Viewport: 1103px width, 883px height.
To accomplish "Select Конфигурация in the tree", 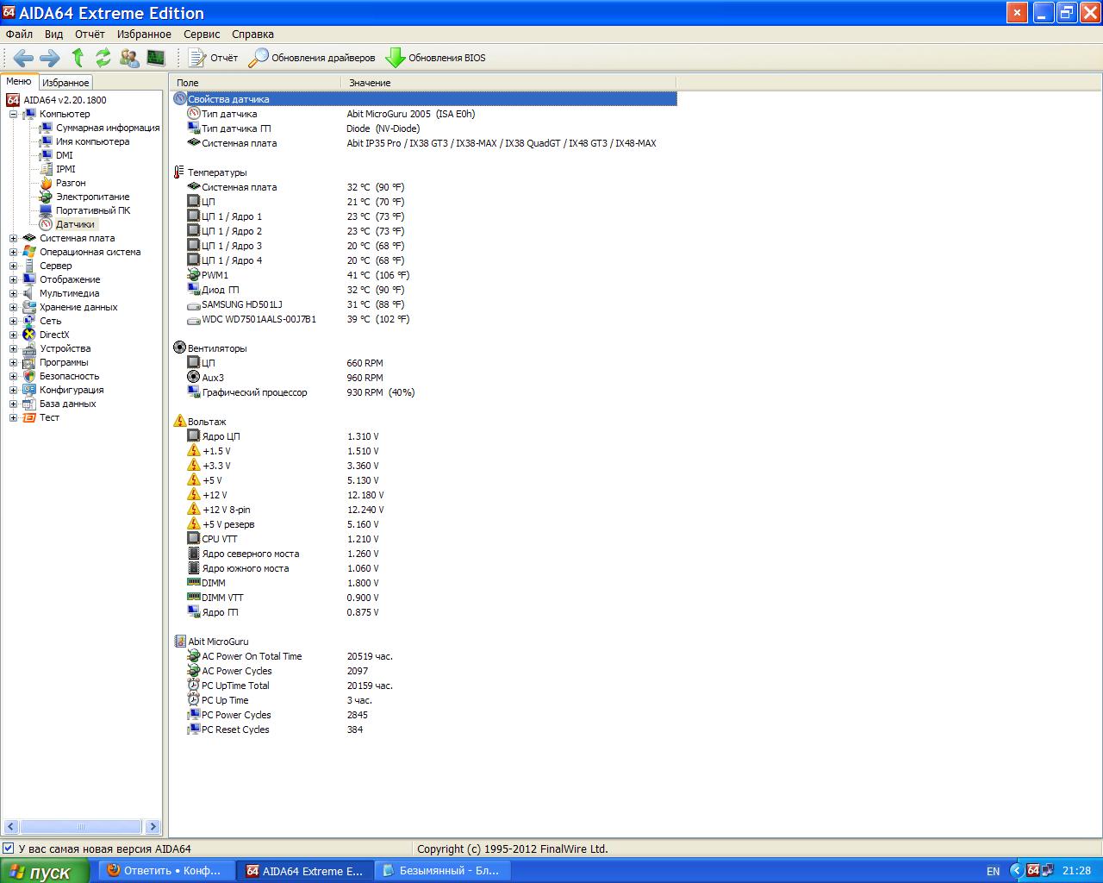I will pyautogui.click(x=72, y=390).
